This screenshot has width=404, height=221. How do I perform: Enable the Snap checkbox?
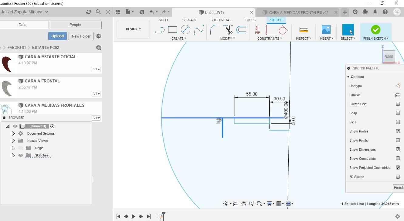click(398, 113)
